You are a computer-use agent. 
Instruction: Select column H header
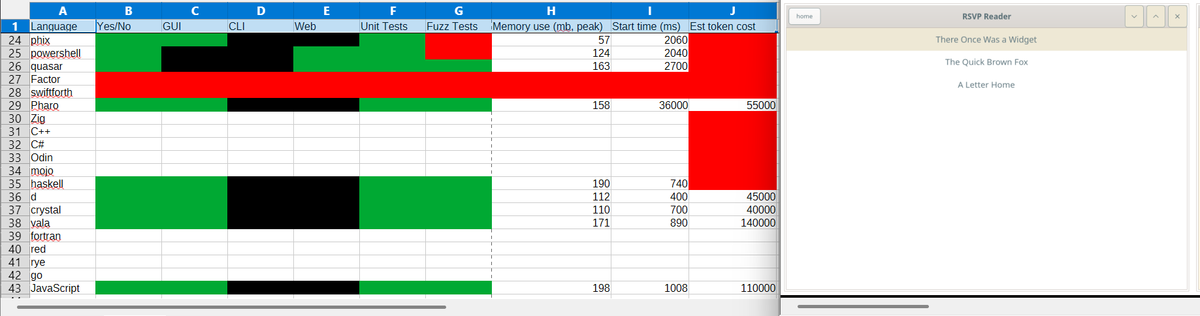point(551,10)
